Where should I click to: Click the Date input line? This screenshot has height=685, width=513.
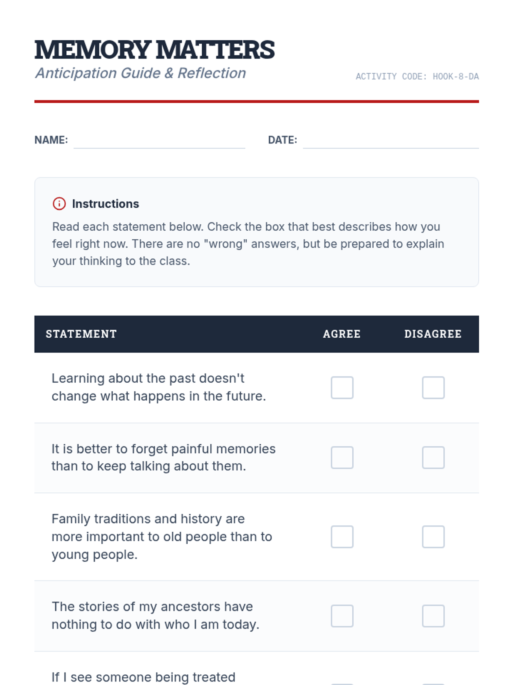tap(390, 141)
